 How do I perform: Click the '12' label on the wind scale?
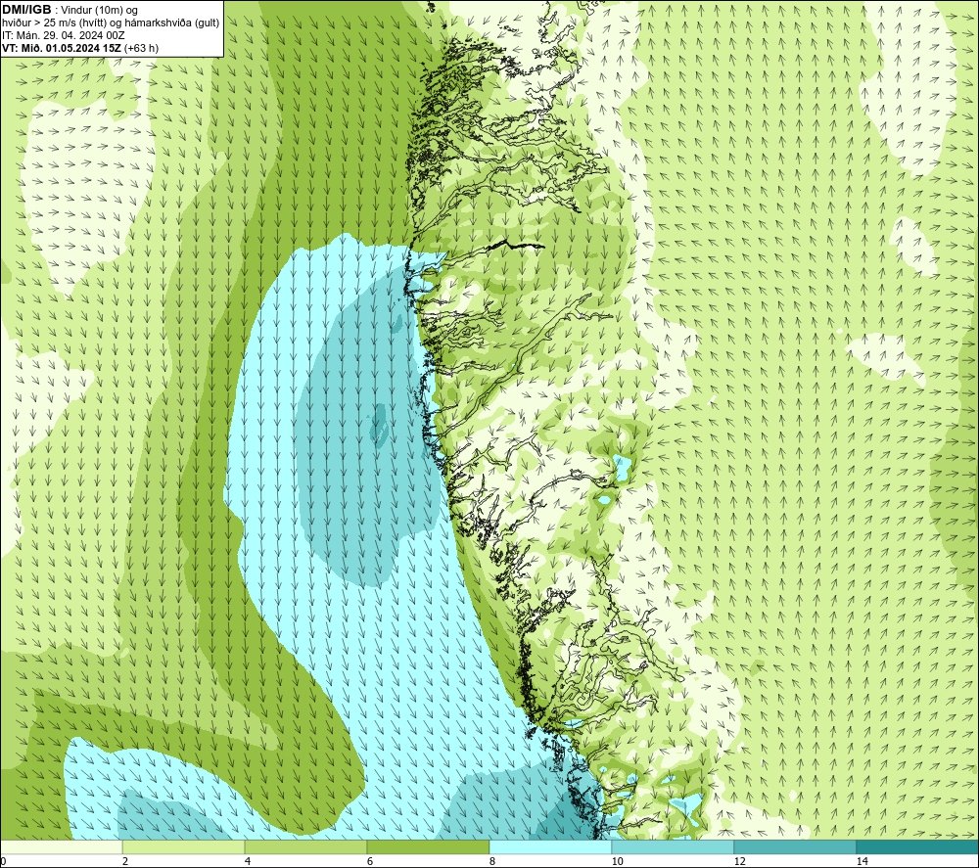[x=739, y=861]
